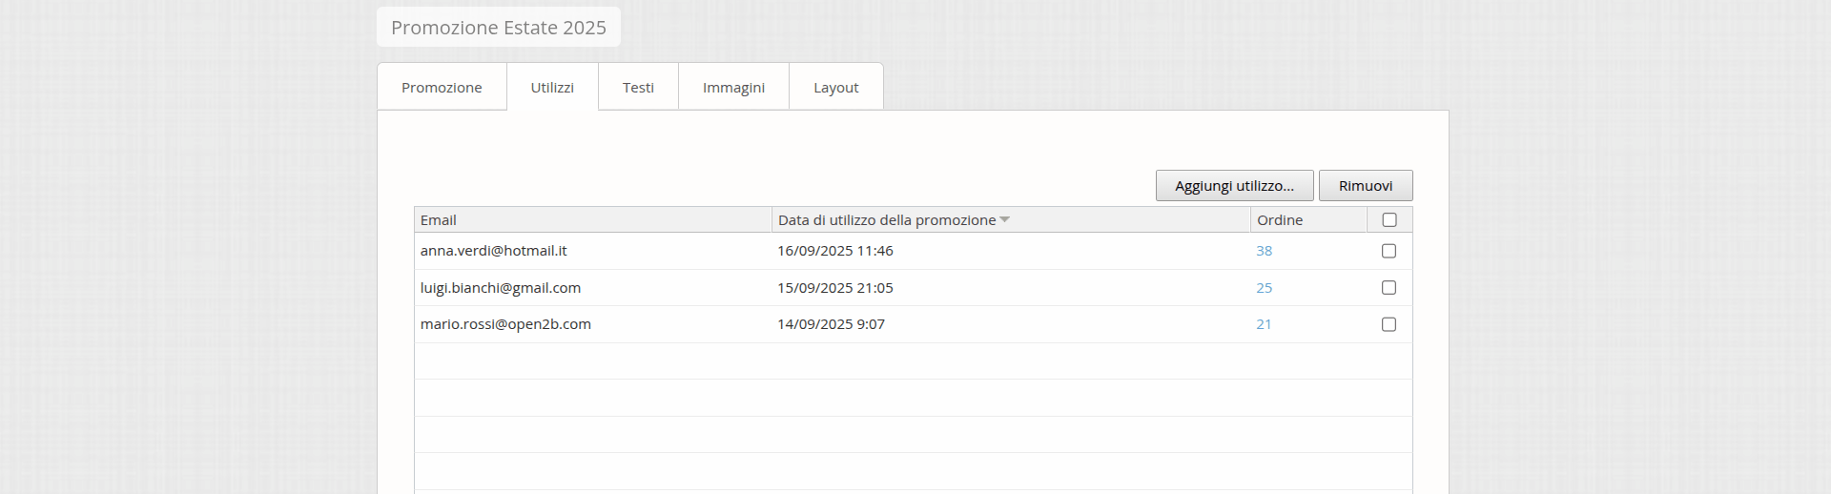This screenshot has height=494, width=1831.
Task: Click the Aggiungi utilizzo button
Action: click(x=1234, y=186)
